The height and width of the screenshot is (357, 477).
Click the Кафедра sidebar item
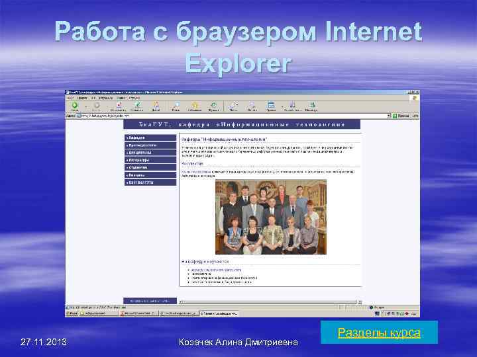[x=150, y=138]
